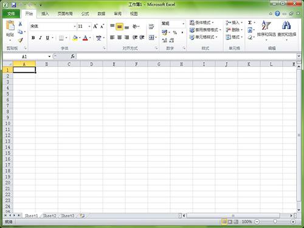This screenshot has height=228, width=304.
Task: Click the Copy icon
Action: (20, 32)
